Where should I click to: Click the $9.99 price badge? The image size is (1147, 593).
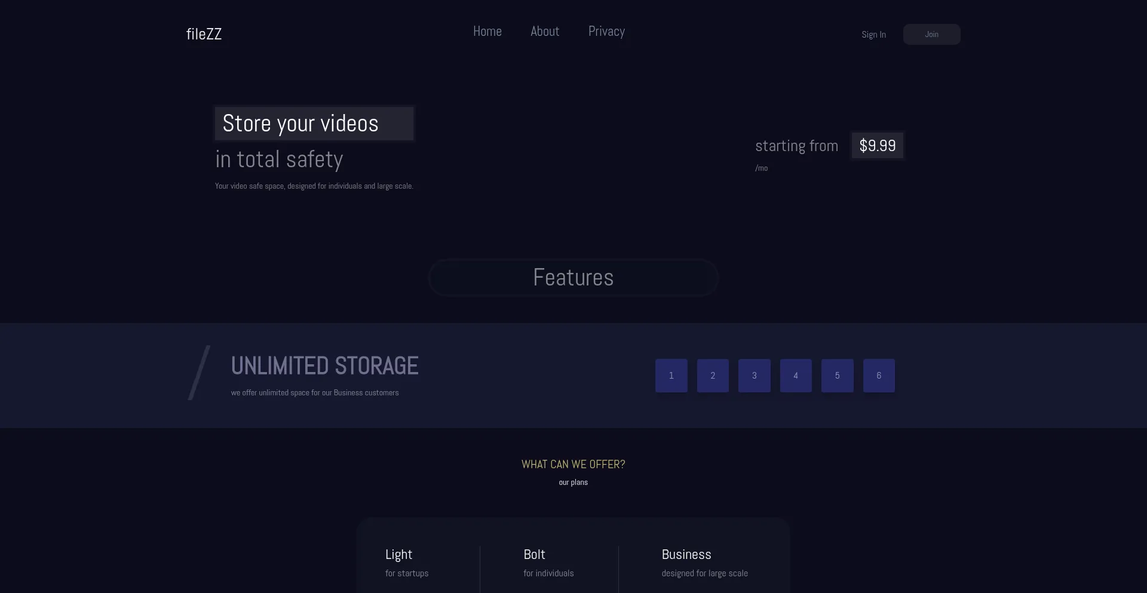(877, 146)
